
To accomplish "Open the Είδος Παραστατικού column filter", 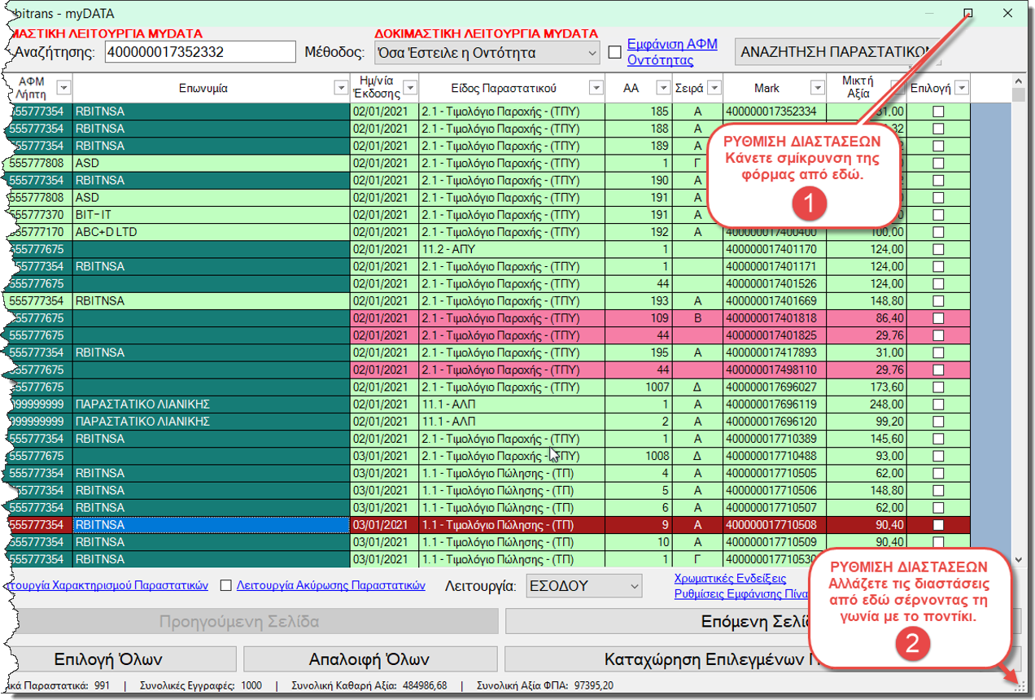I will click(x=596, y=88).
